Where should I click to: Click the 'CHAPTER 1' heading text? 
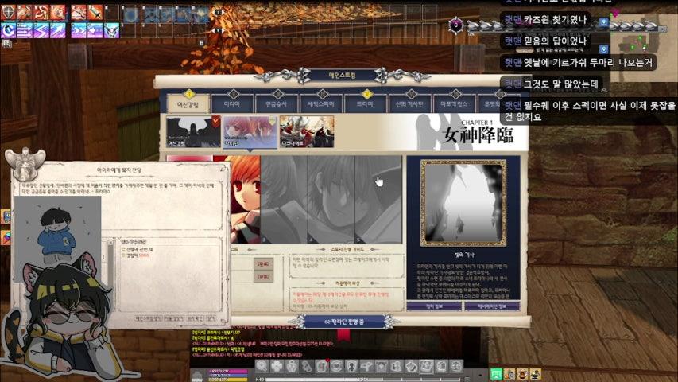[476, 123]
